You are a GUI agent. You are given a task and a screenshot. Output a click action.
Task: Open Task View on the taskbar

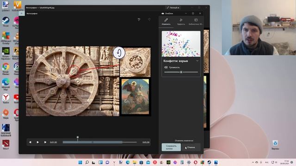94,162
